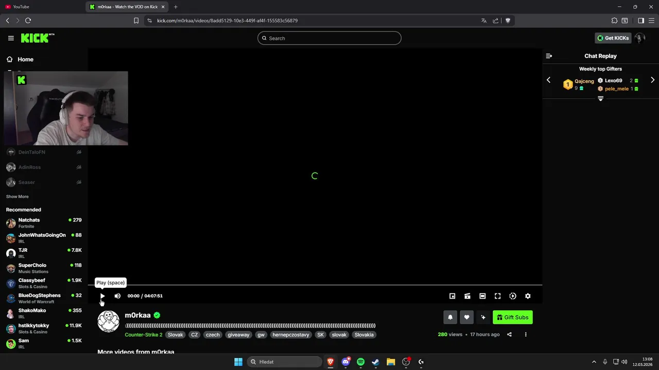
Task: Open browser extensions puzzle icon
Action: [x=614, y=21]
